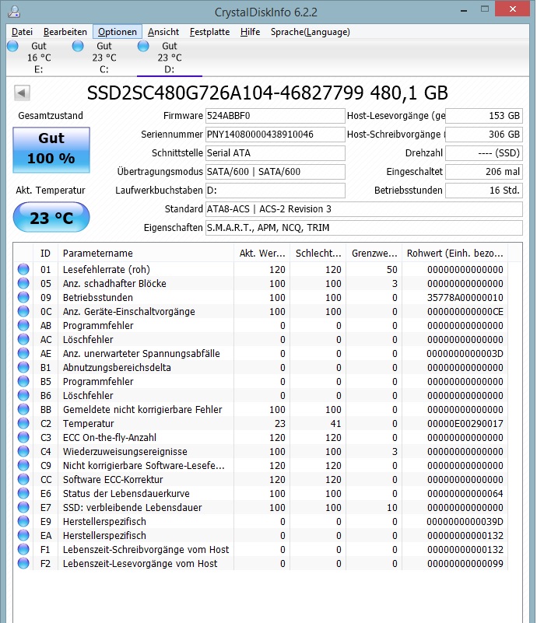The height and width of the screenshot is (623, 537).
Task: Click status icon of EA Herstellerspezifisch row
Action: 23,535
